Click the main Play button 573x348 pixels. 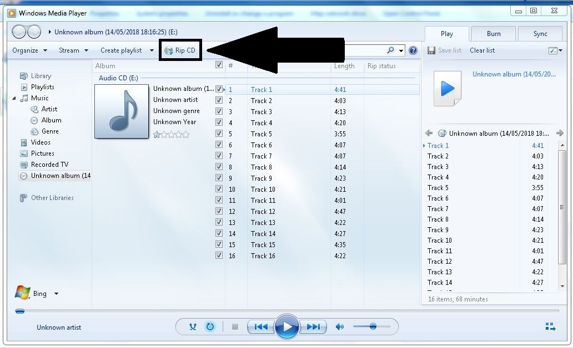pyautogui.click(x=287, y=326)
